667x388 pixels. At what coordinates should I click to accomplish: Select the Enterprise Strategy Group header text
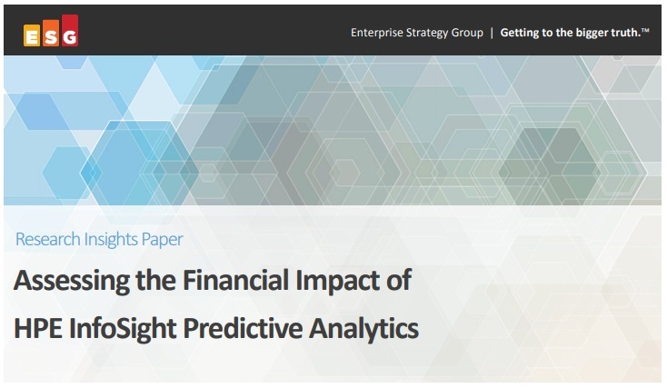click(x=417, y=34)
